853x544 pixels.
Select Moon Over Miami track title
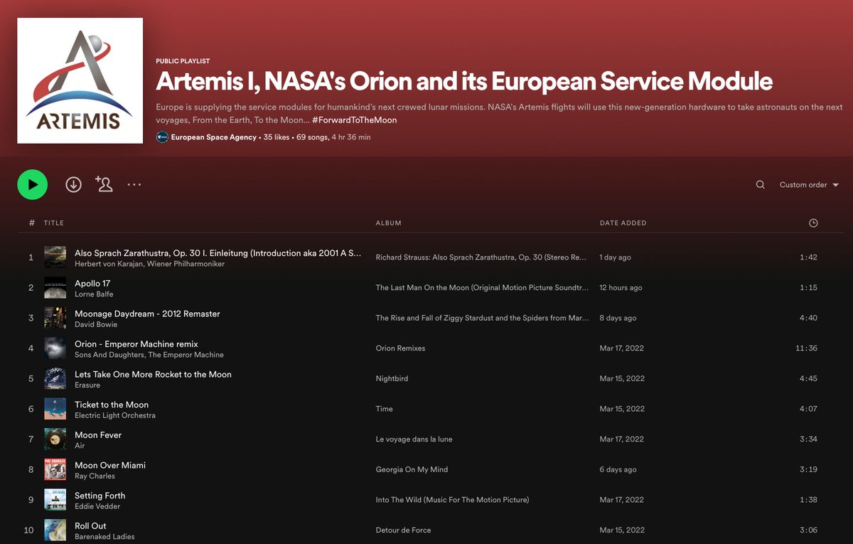coord(110,465)
